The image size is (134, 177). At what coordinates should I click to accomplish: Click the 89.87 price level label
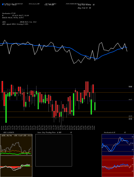[x=130, y=100]
